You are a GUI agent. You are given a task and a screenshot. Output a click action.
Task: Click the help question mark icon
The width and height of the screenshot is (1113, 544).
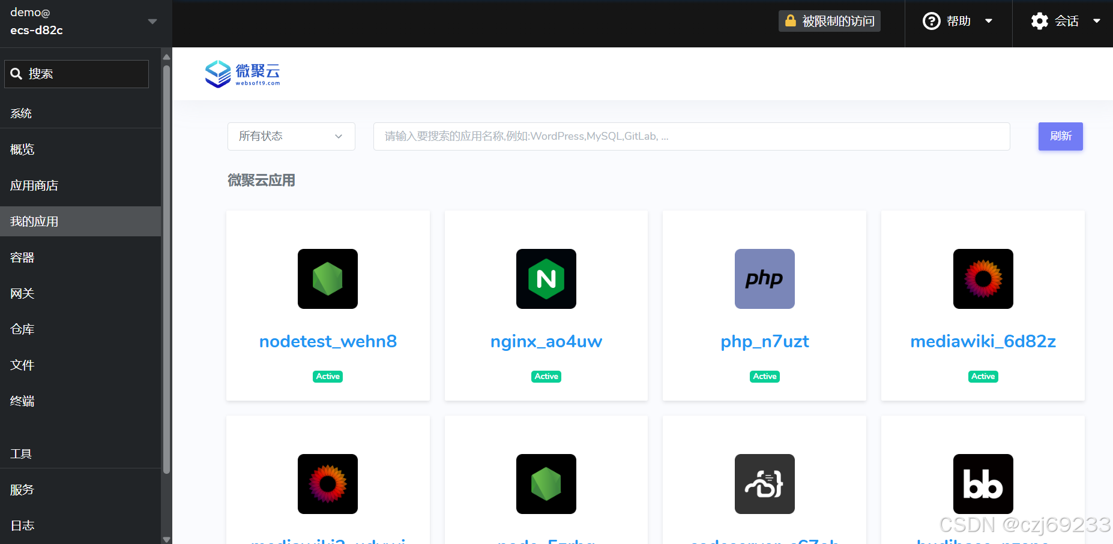(x=931, y=21)
